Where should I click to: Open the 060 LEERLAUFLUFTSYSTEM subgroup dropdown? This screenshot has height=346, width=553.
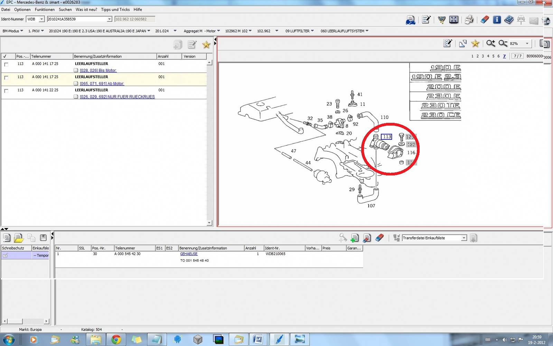click(344, 31)
